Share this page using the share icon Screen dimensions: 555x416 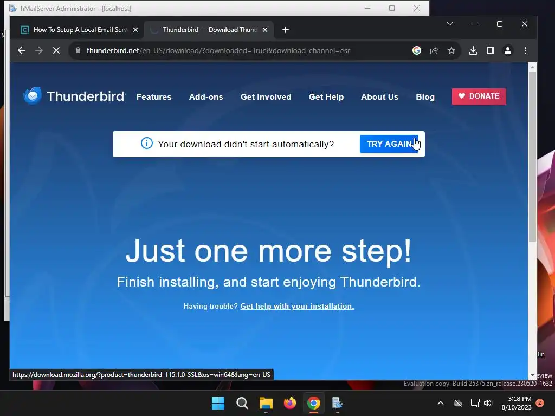434,50
